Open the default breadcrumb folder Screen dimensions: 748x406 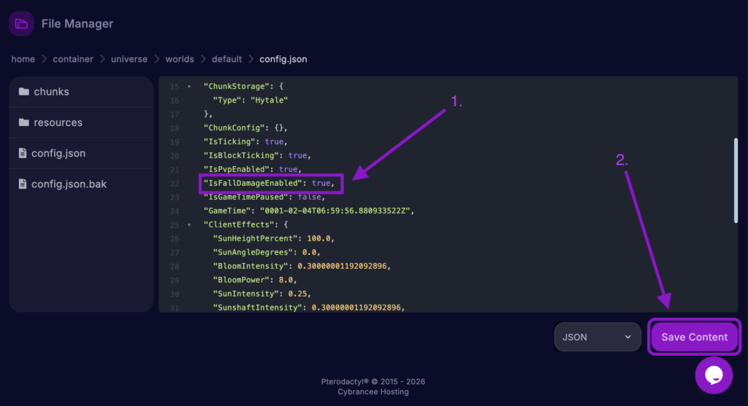(226, 59)
